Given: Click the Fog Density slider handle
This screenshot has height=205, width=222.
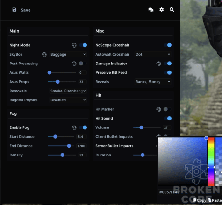Looking at the screenshot, I should click(63, 155).
